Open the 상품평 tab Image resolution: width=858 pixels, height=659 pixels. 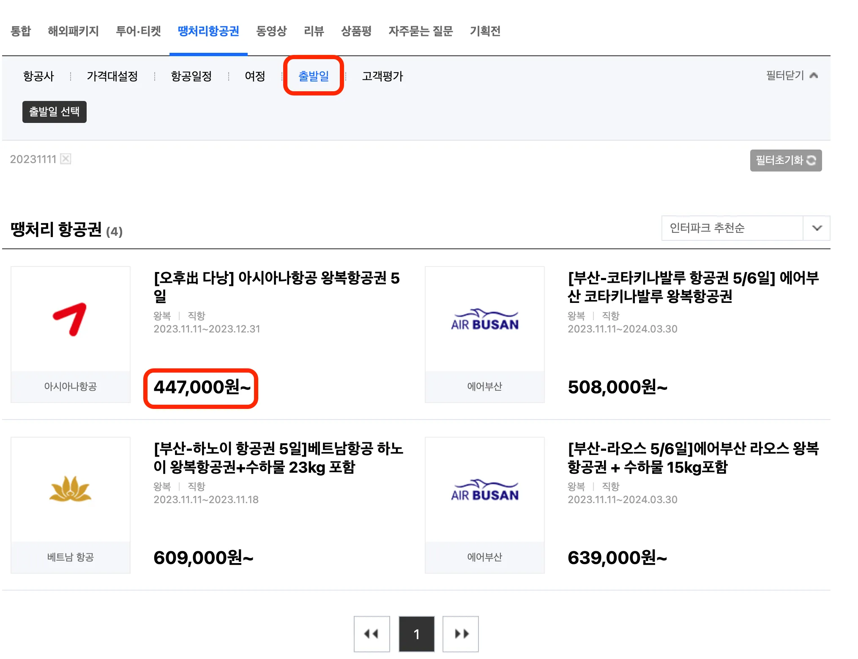pyautogui.click(x=356, y=31)
